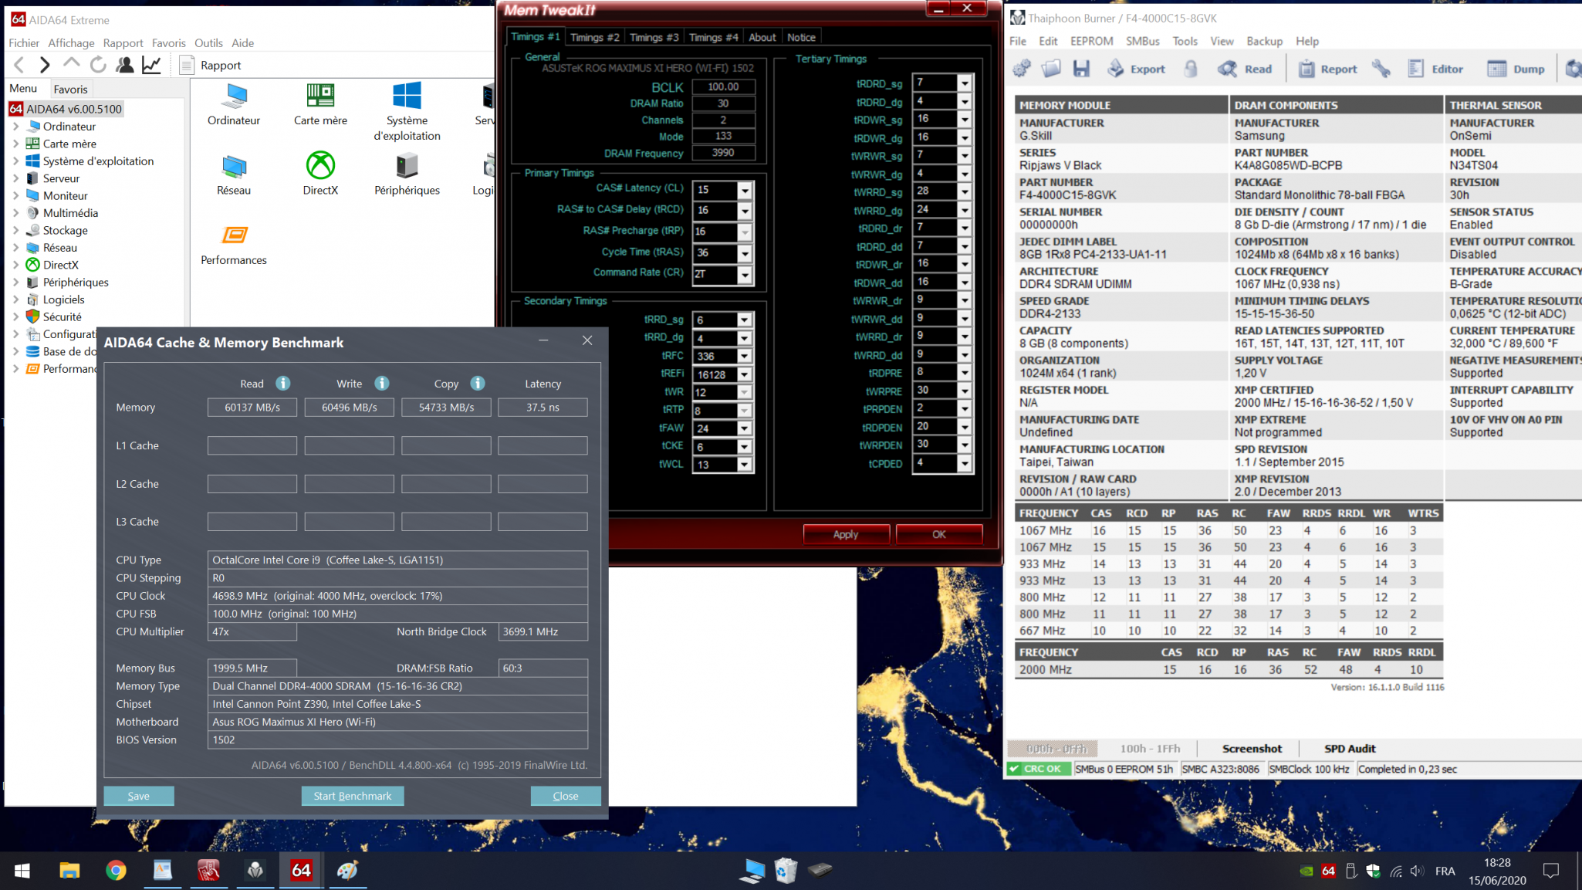This screenshot has width=1582, height=890.
Task: Click the Screenshot button in Thaiphoon Burner
Action: 1252,748
